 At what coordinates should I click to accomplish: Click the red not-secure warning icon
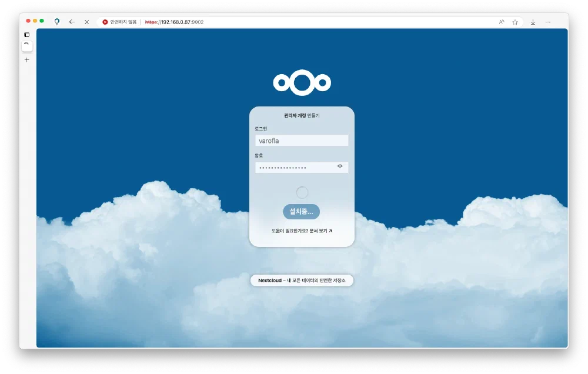point(105,22)
